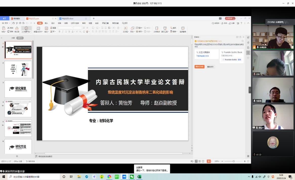Toggle italic text formatting

63,32
